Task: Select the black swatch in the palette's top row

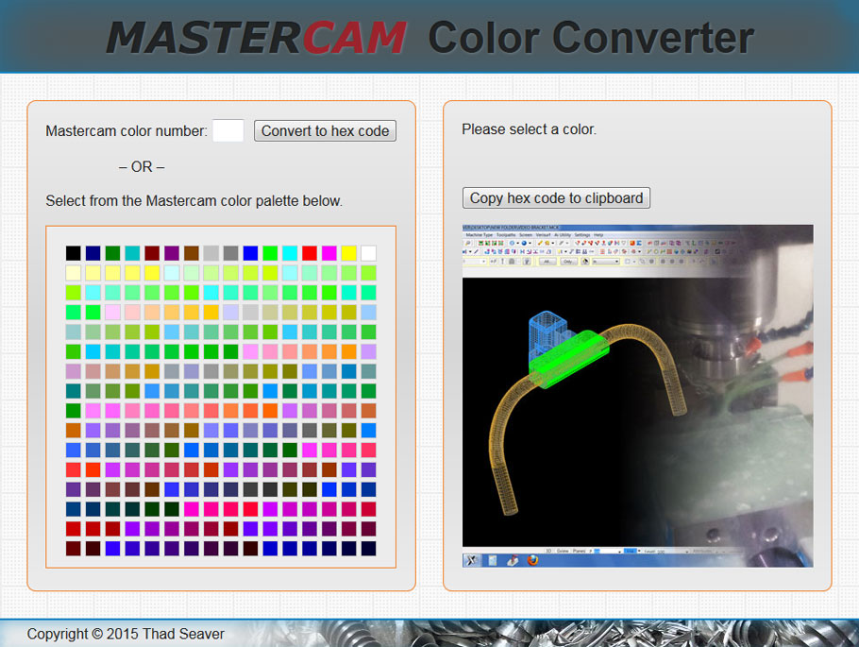Action: (73, 253)
